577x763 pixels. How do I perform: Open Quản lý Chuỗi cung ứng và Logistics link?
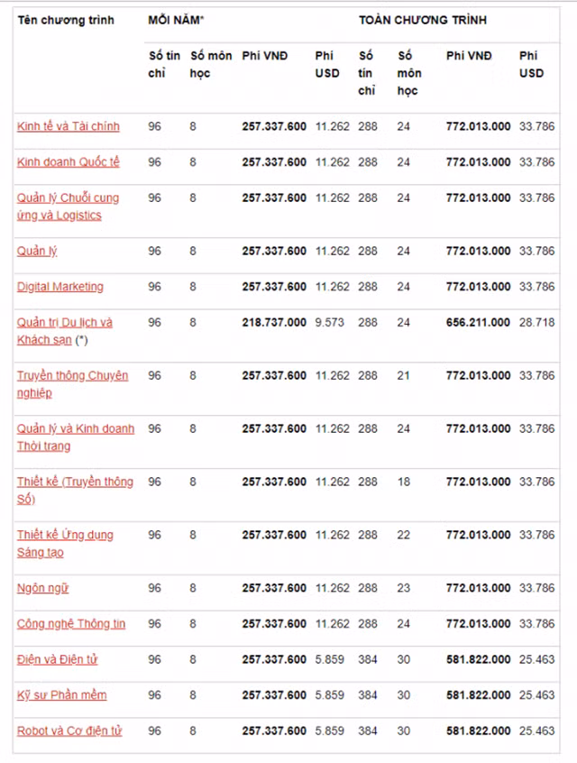pos(69,207)
